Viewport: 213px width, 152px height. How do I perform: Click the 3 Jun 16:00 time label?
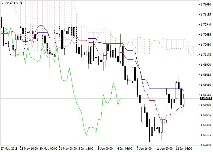click(x=86, y=149)
